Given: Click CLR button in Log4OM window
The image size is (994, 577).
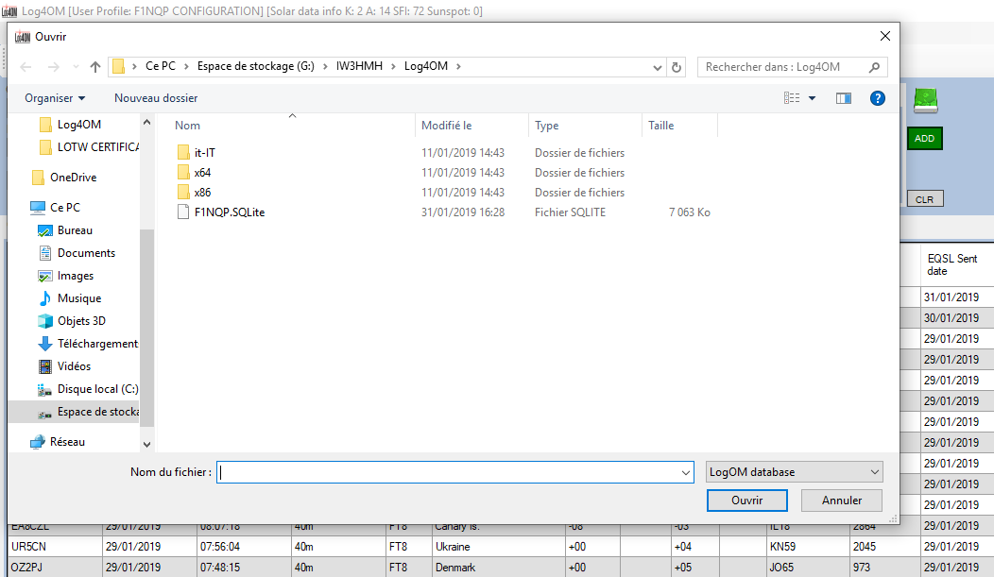Looking at the screenshot, I should (925, 199).
